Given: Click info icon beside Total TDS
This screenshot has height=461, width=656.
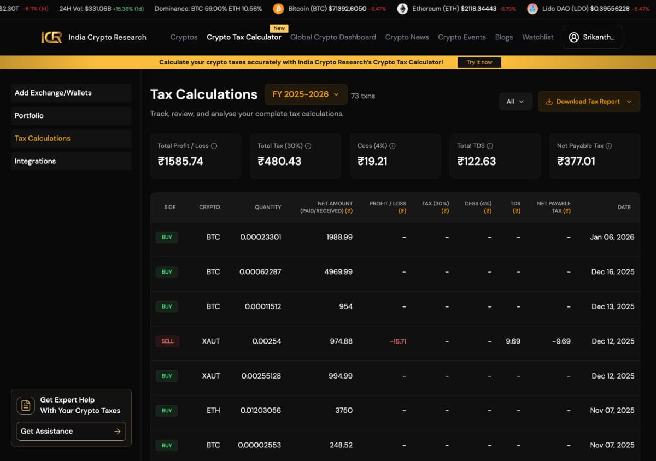Looking at the screenshot, I should pyautogui.click(x=490, y=146).
